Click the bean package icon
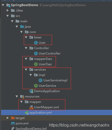Viewport: 112px width, 130px height. pyautogui.click(x=31, y=37)
